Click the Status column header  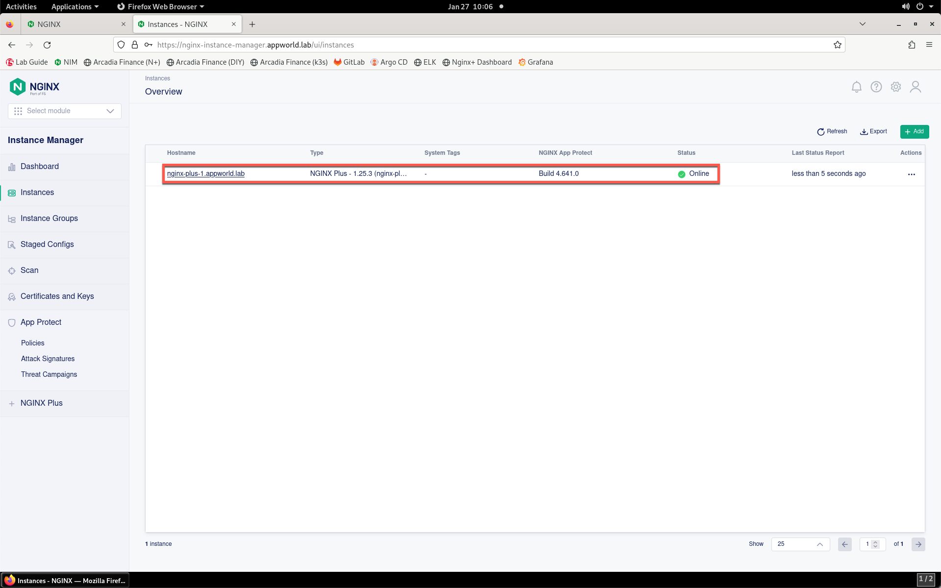(x=686, y=153)
